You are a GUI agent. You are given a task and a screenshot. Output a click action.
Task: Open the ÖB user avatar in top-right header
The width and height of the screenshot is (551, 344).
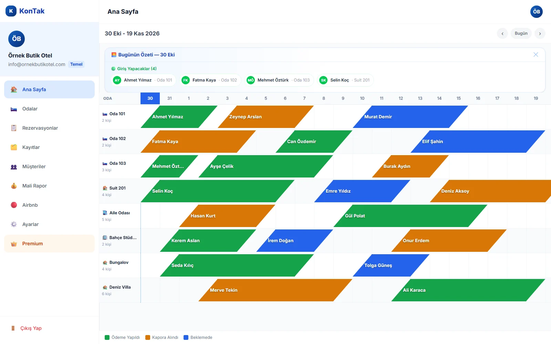(536, 12)
